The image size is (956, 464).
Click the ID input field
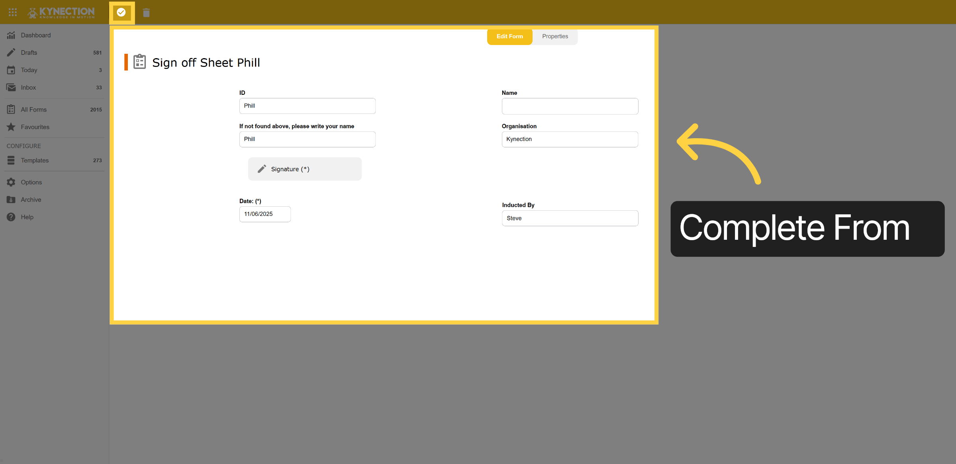[x=307, y=106]
